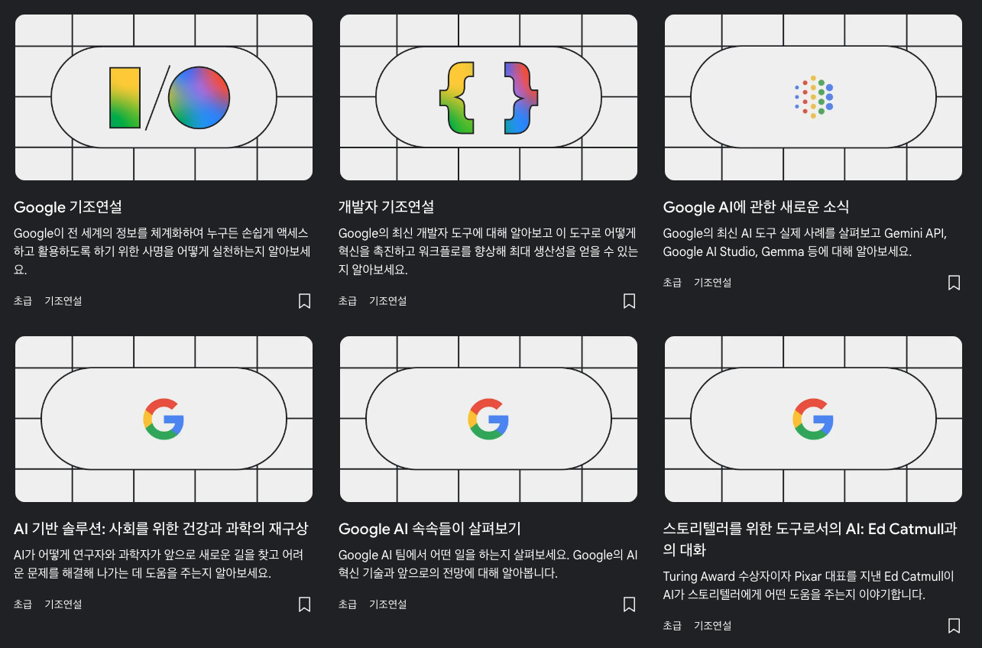The height and width of the screenshot is (648, 982).
Task: Select 기조연설 tag under AI 기반 솔루션
Action: pos(63,604)
